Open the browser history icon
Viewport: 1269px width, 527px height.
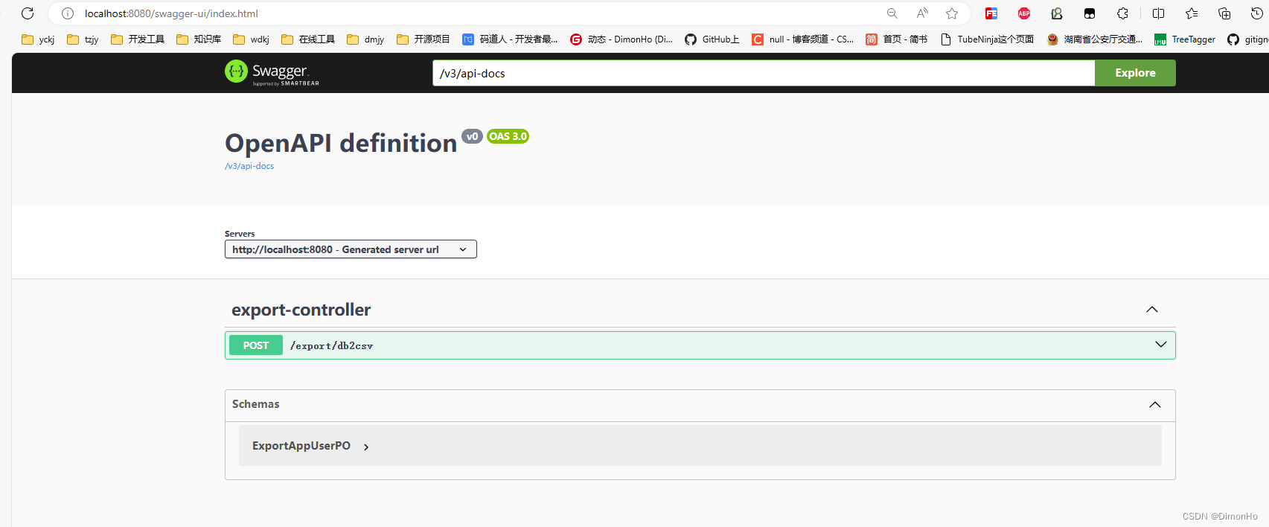[x=1257, y=13]
